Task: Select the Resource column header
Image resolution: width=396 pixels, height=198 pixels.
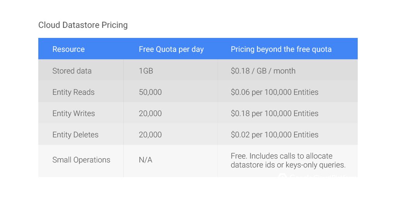Action: click(x=68, y=49)
